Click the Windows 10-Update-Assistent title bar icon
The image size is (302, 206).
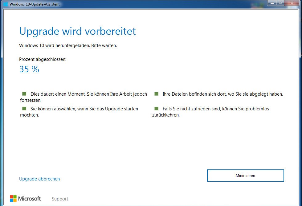[x=6, y=4]
